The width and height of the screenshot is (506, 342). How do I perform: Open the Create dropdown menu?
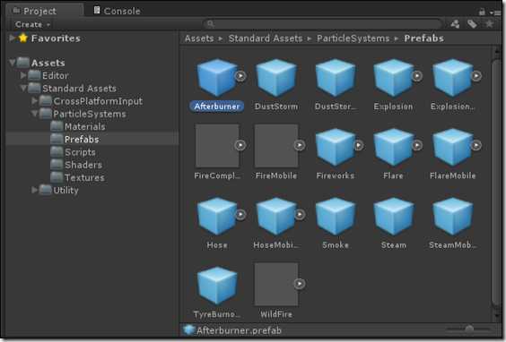click(x=32, y=24)
